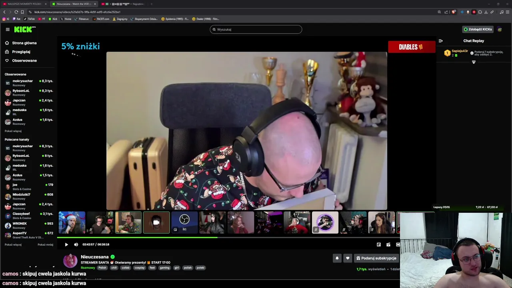This screenshot has height=288, width=512.
Task: Open the Rat bookmark
Action: point(17,19)
